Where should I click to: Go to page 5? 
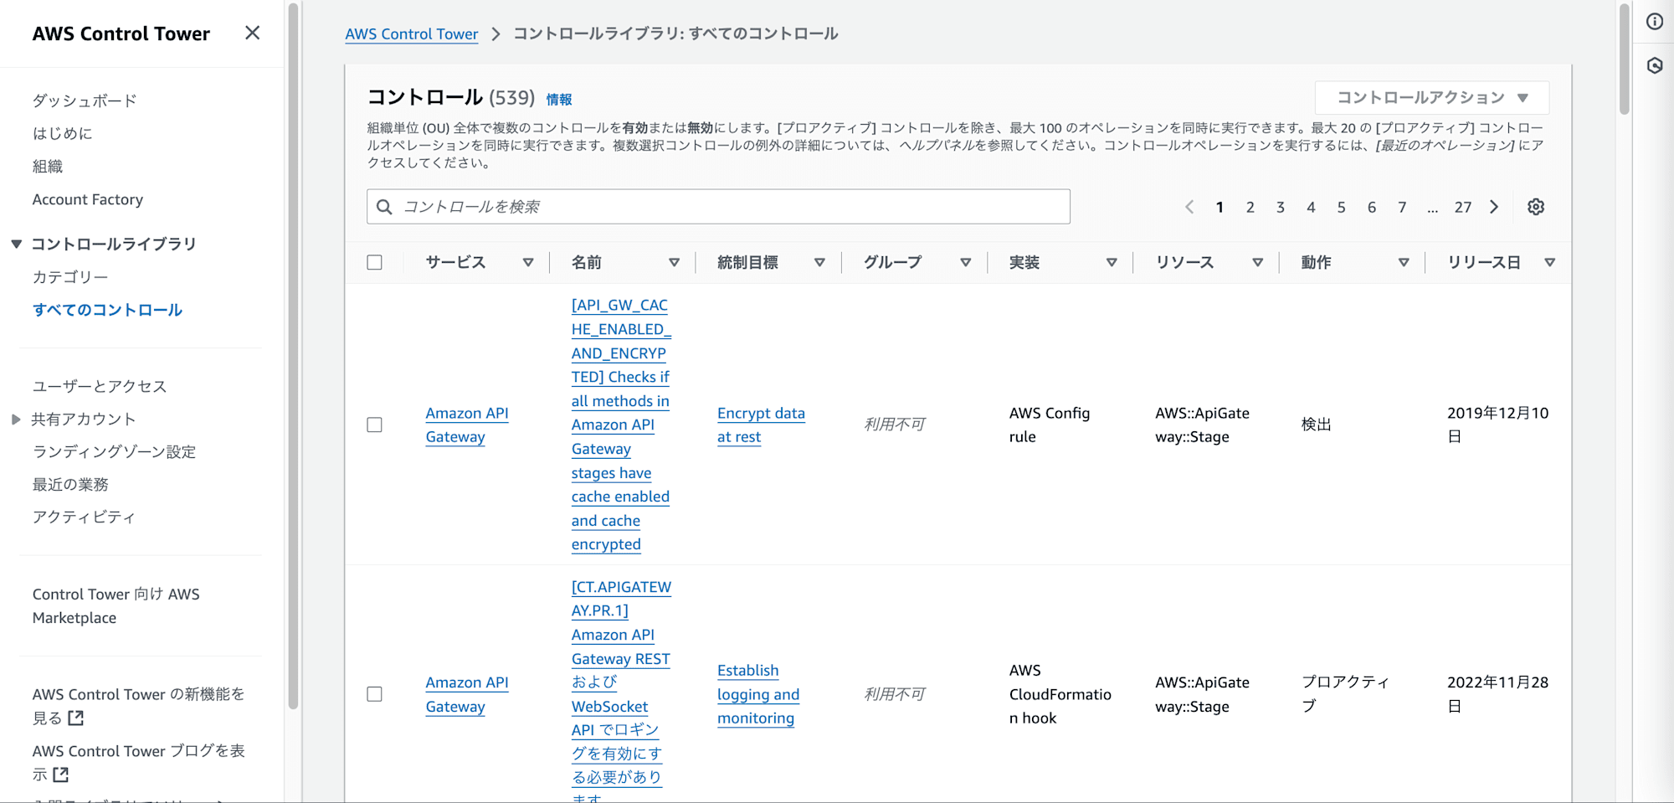[1341, 207]
